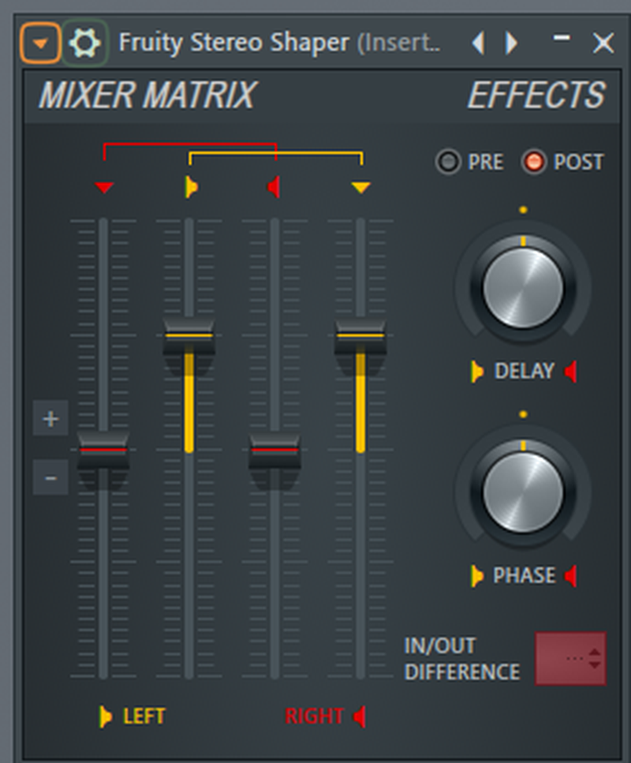This screenshot has height=763, width=631.
Task: Select the POST effects radio button
Action: coord(533,162)
